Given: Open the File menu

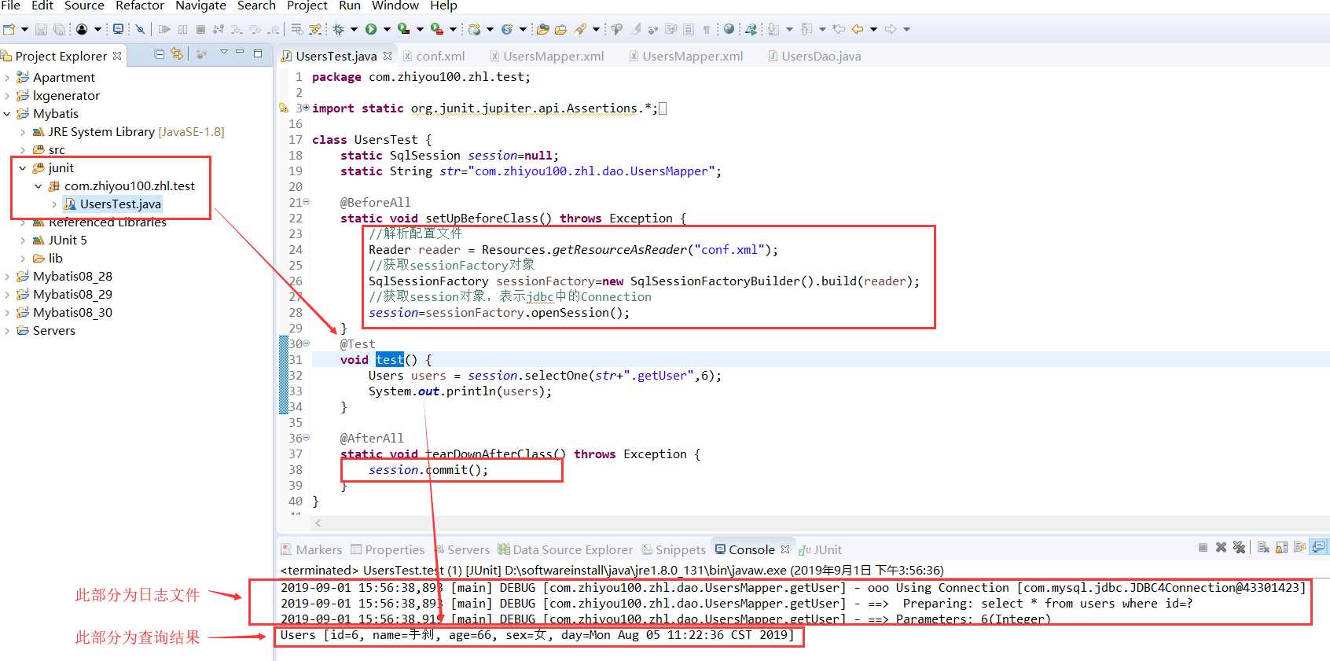Looking at the screenshot, I should [x=11, y=6].
